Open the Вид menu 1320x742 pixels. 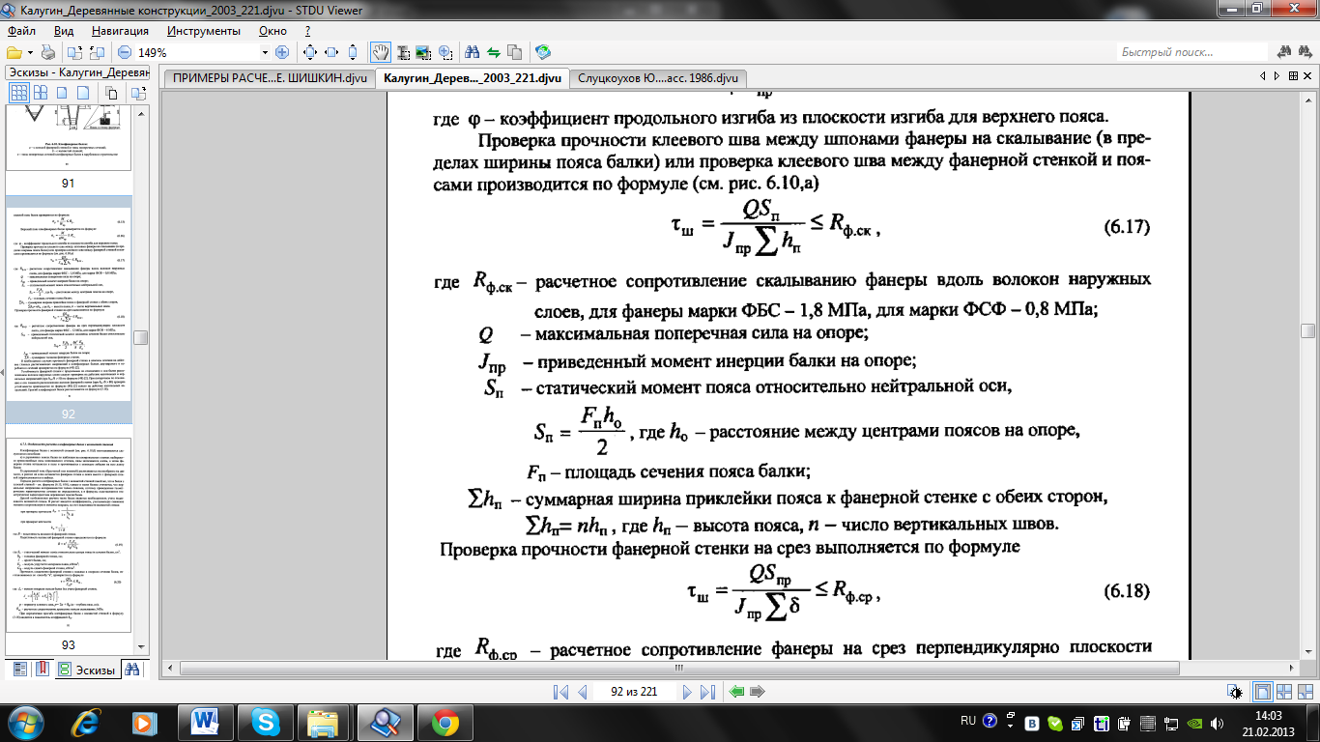[x=64, y=31]
